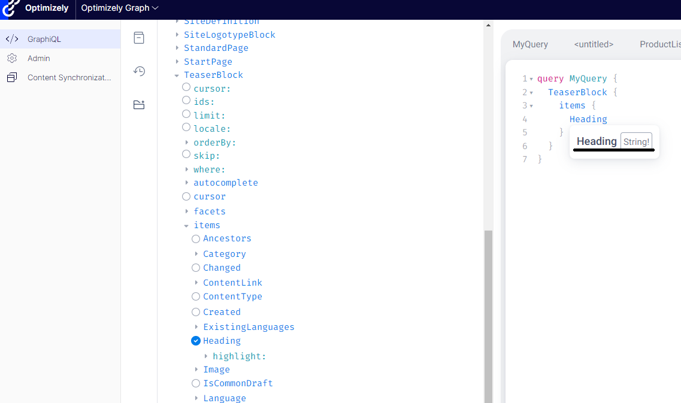The height and width of the screenshot is (403, 681).
Task: Switch to the MyQuery tab
Action: pyautogui.click(x=530, y=44)
